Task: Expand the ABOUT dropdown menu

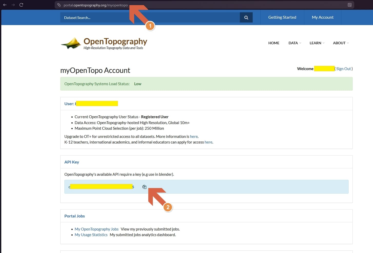Action: pos(341,43)
